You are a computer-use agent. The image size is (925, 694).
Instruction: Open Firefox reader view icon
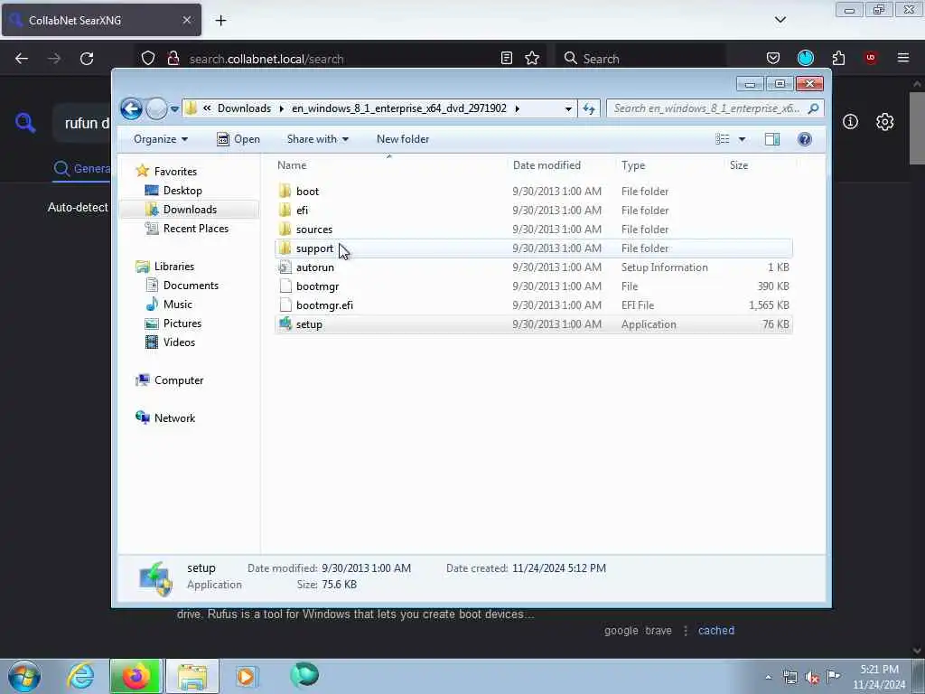[506, 58]
